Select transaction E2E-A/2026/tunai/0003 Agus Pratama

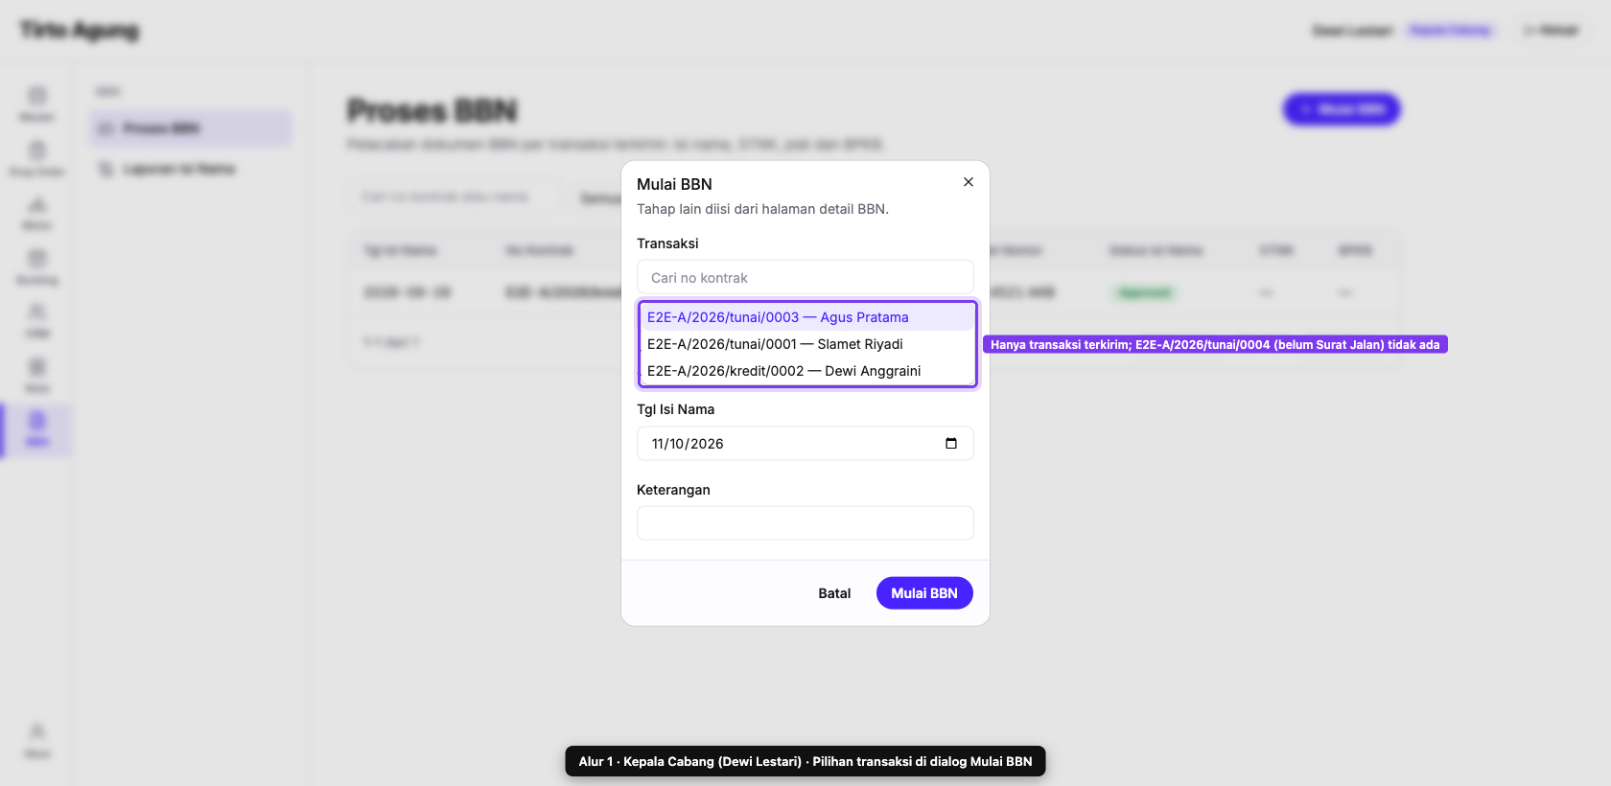tap(807, 317)
